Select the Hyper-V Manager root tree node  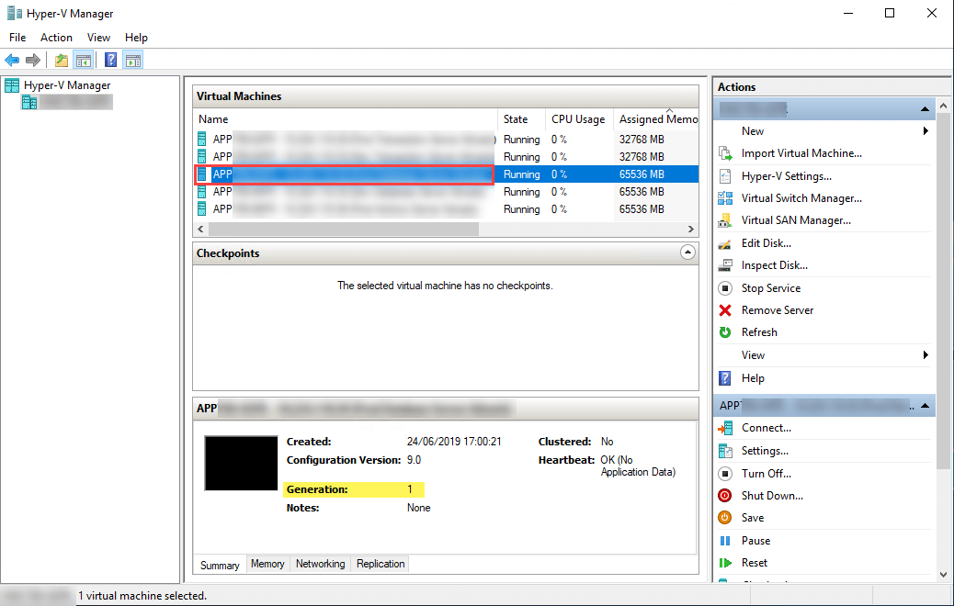click(67, 85)
